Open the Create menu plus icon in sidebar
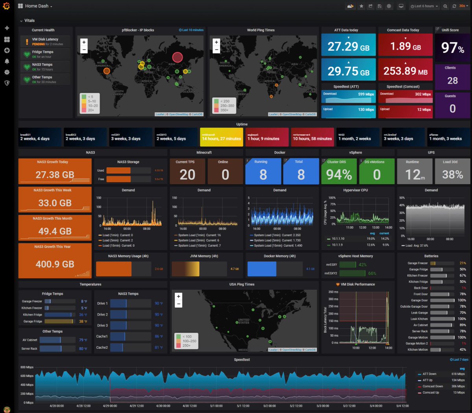472x413 pixels. tap(6, 28)
